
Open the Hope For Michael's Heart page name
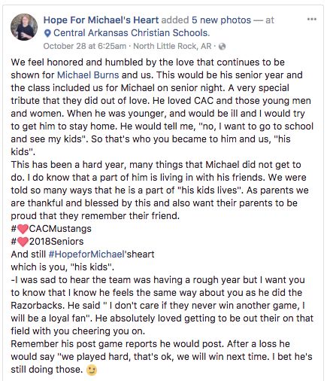pyautogui.click(x=101, y=20)
